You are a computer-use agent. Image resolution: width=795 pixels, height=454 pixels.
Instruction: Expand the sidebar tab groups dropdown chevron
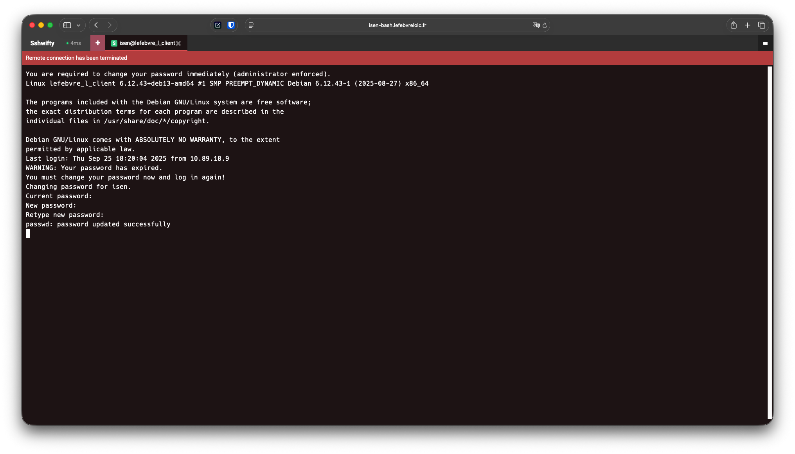coord(79,25)
